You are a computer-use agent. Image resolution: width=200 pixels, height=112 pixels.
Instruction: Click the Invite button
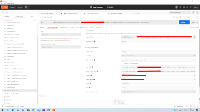[110, 7]
